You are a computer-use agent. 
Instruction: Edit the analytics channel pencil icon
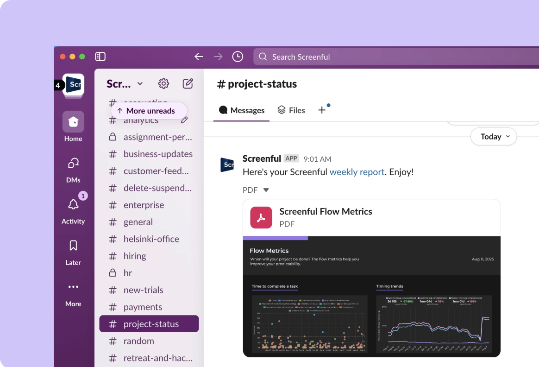tap(184, 120)
